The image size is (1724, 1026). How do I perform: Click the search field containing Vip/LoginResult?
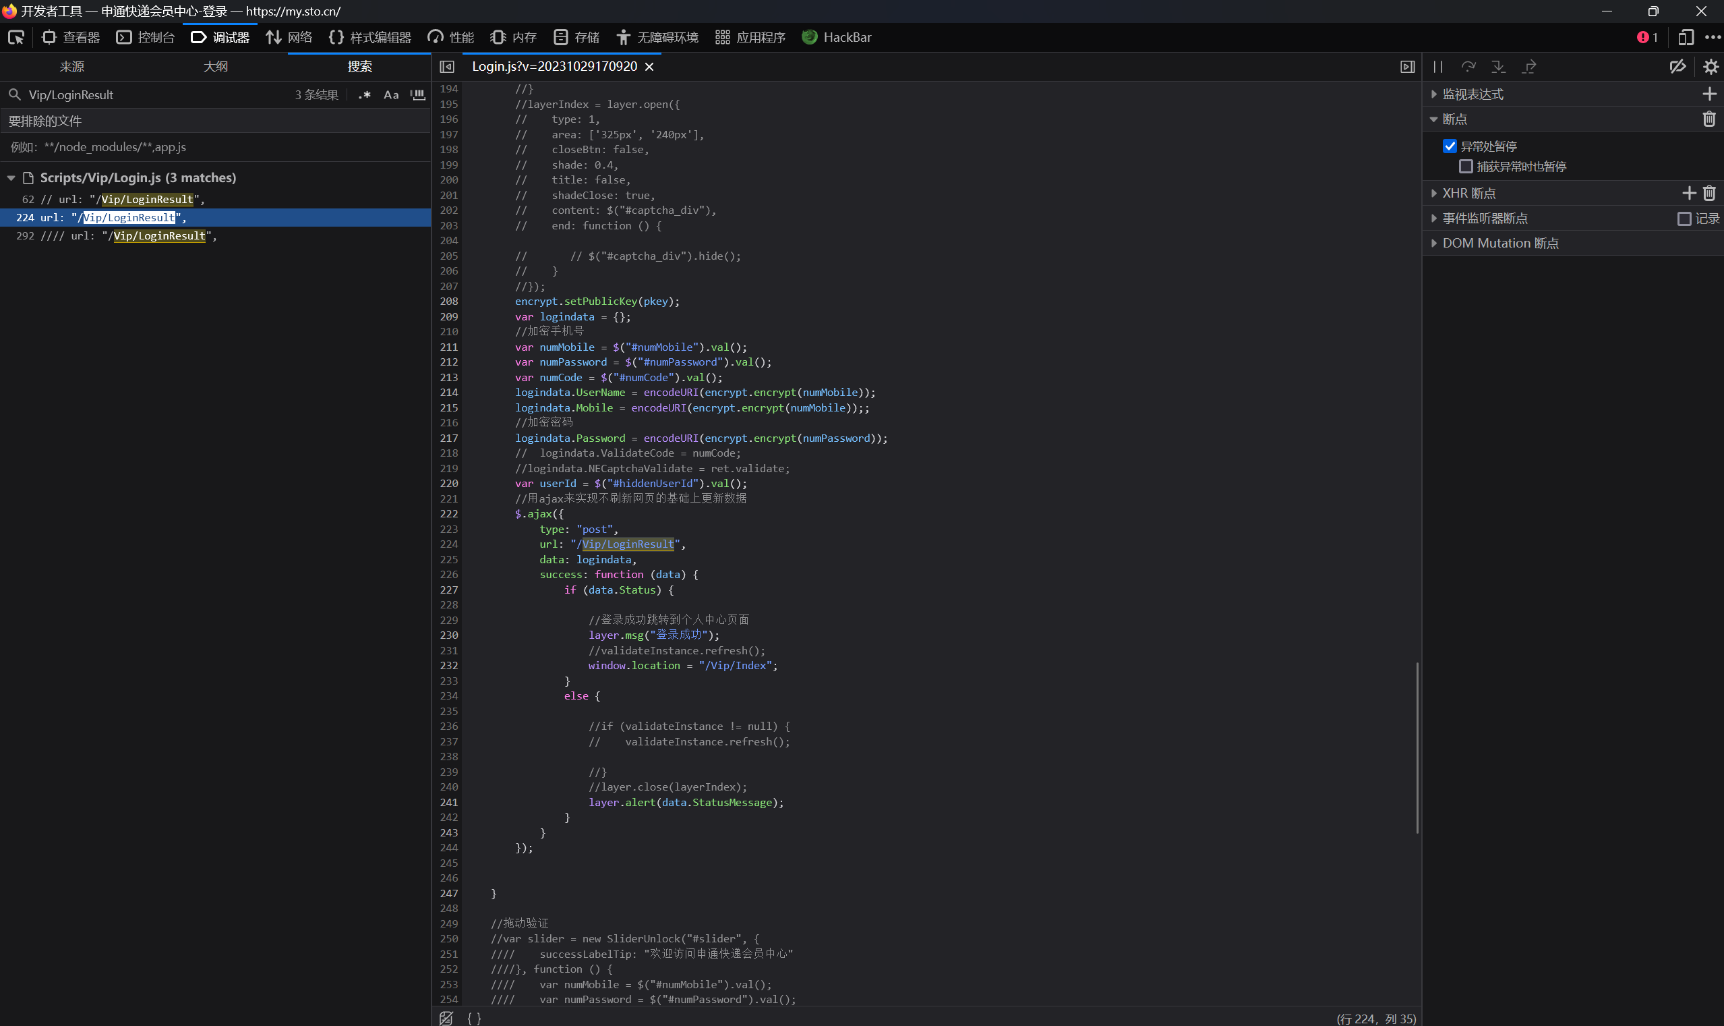pos(156,94)
